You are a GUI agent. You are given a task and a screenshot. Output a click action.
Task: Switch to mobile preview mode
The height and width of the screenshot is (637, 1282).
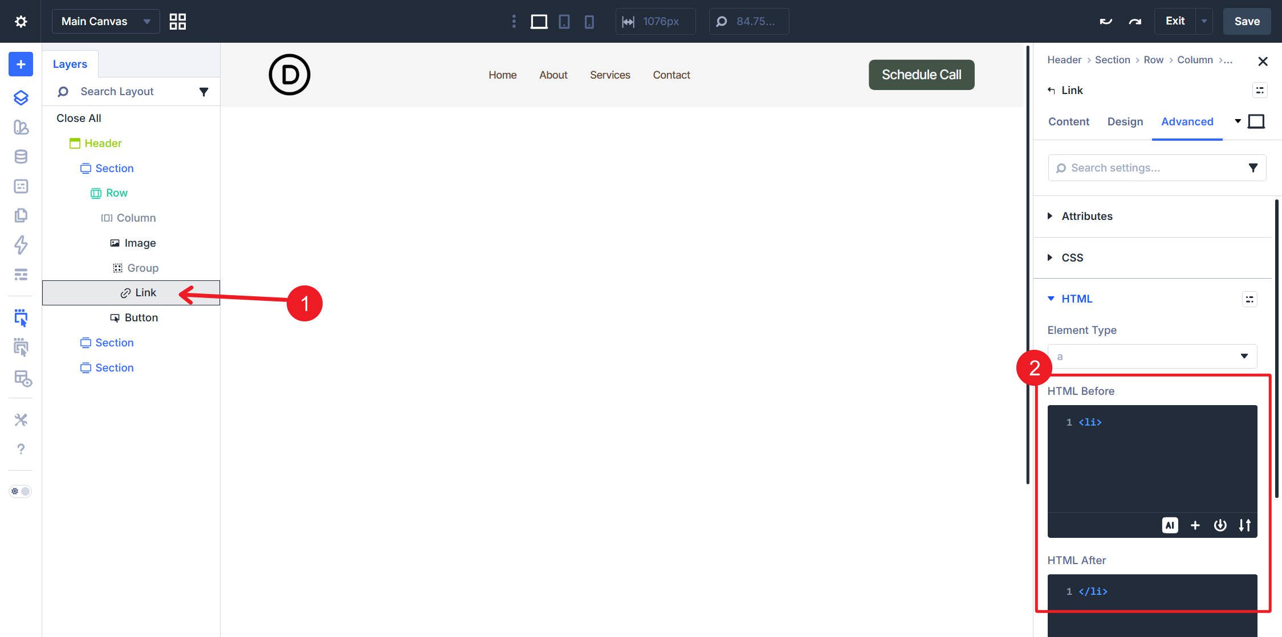click(589, 21)
